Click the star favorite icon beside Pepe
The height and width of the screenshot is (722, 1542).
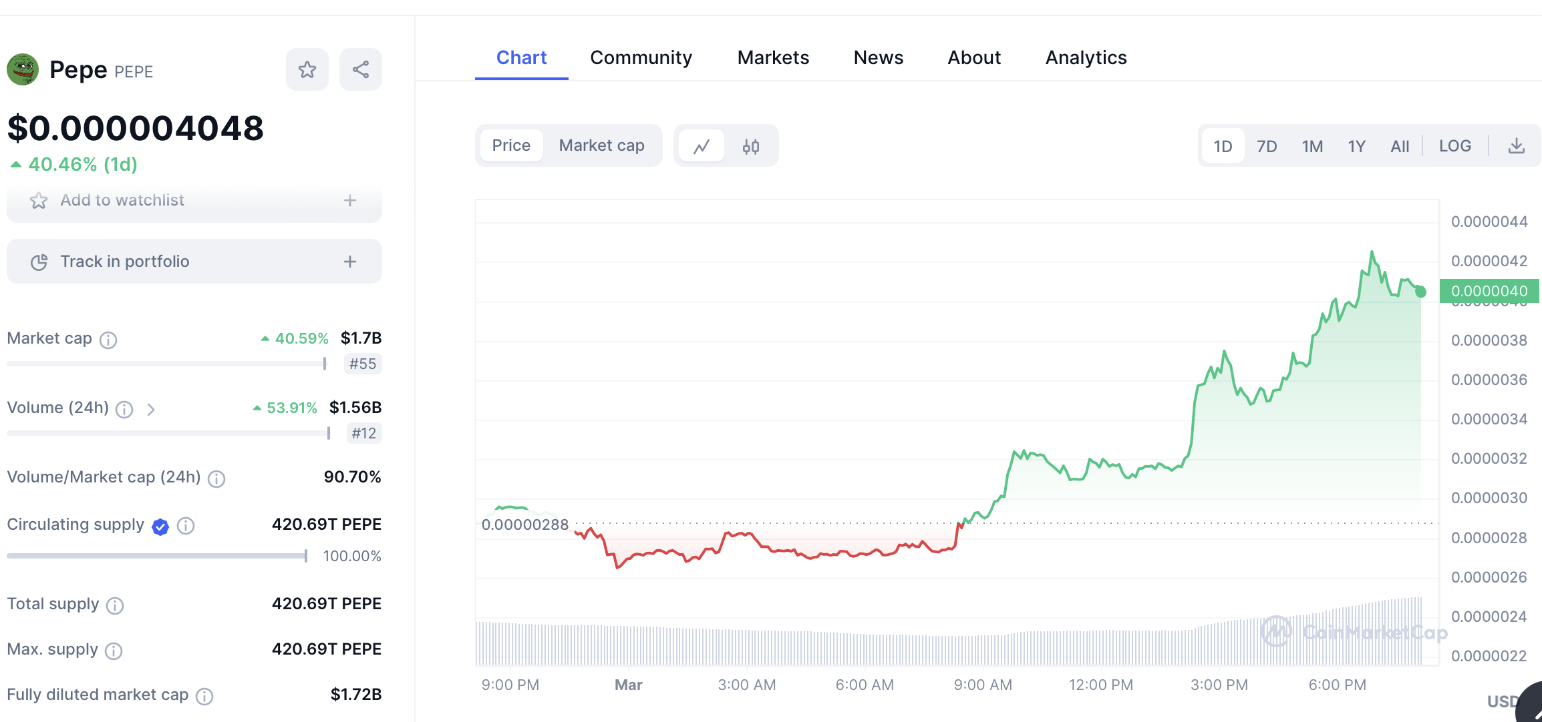pos(307,69)
